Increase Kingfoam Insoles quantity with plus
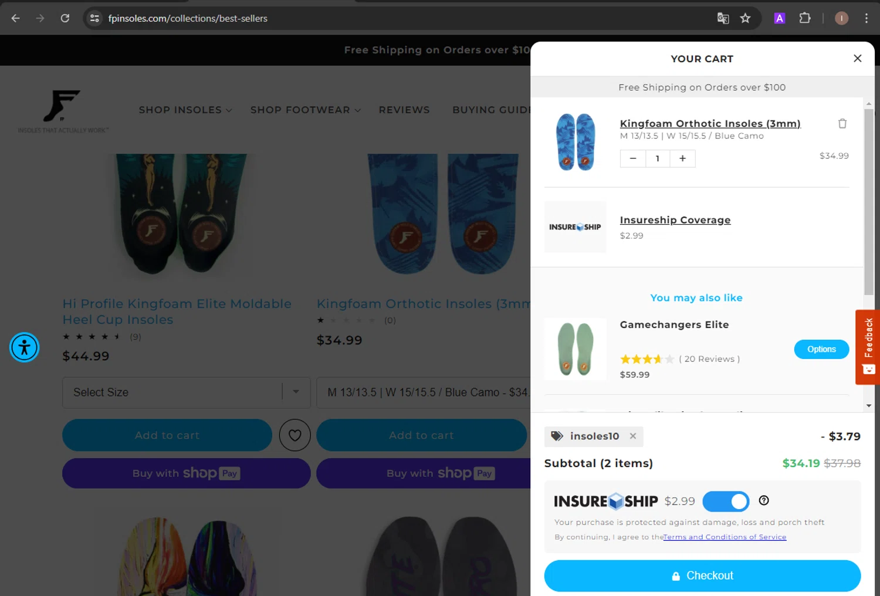 682,158
